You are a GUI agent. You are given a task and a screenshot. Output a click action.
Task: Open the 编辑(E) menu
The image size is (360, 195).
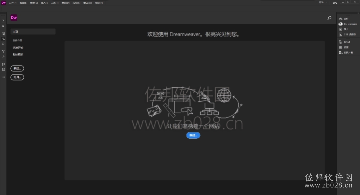[23, 3]
